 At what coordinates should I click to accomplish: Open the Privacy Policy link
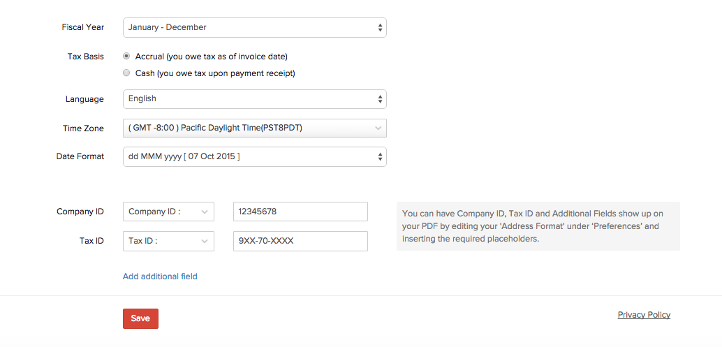[x=644, y=315]
